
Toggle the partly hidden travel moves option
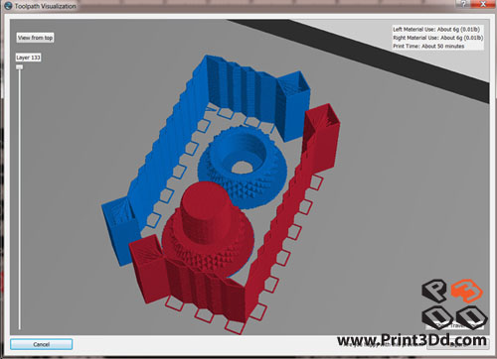(x=454, y=325)
